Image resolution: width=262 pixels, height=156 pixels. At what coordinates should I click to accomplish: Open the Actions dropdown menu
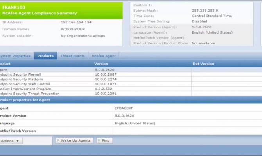click(x=11, y=141)
